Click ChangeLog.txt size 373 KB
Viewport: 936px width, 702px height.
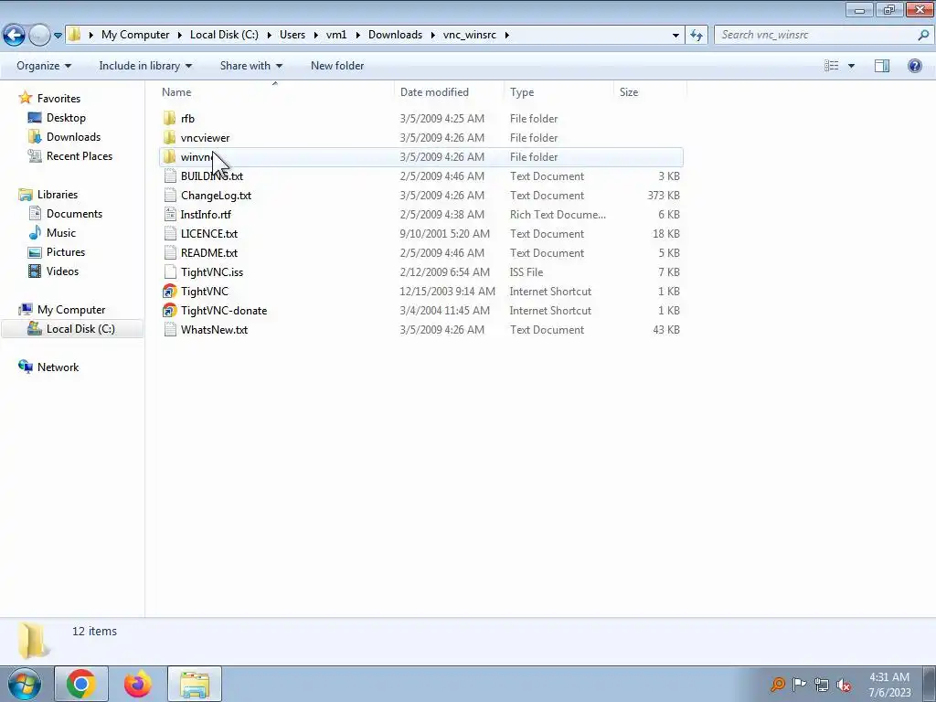[664, 196]
